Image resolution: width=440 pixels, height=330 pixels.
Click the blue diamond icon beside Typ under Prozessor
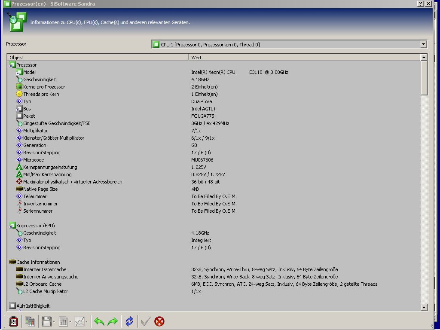(19, 101)
